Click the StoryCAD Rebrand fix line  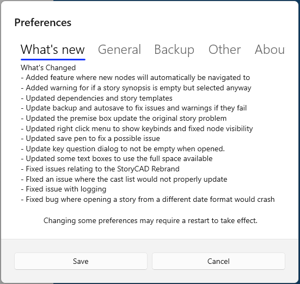tap(100, 169)
